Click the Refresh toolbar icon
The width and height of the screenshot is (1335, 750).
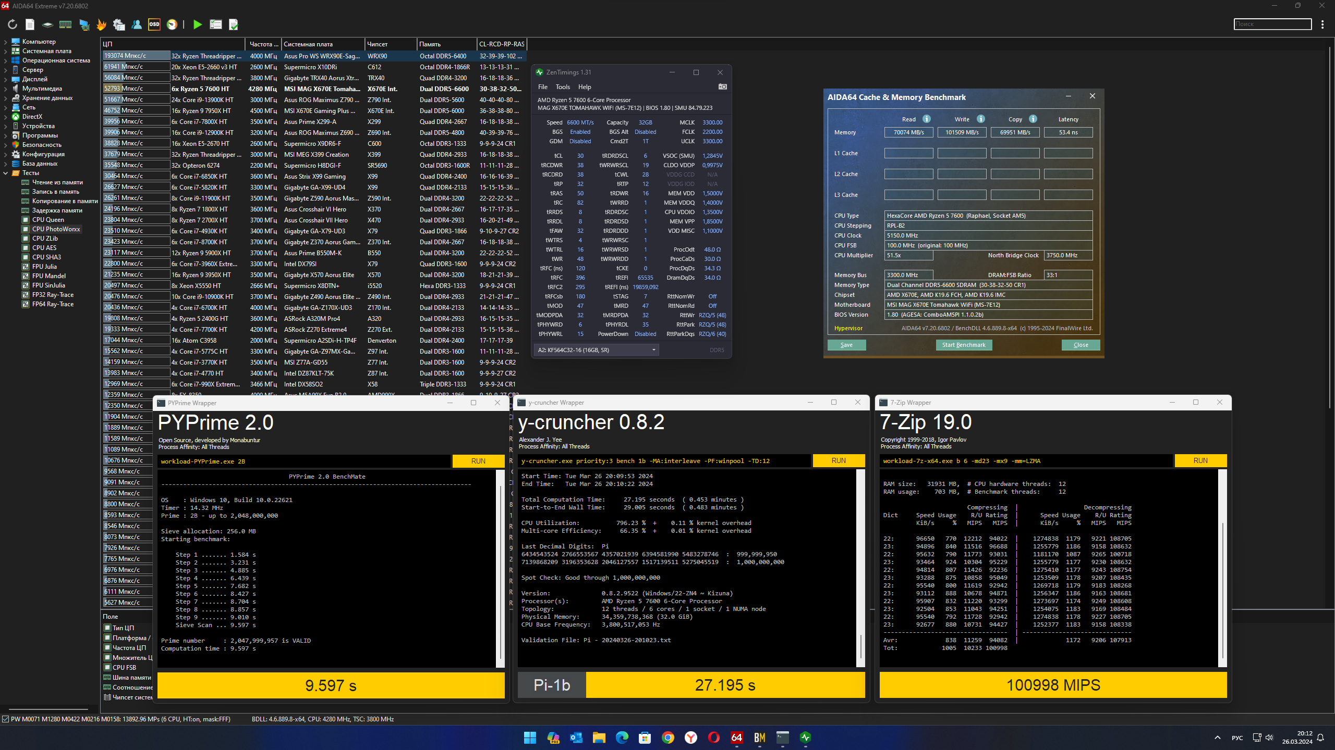coord(13,24)
